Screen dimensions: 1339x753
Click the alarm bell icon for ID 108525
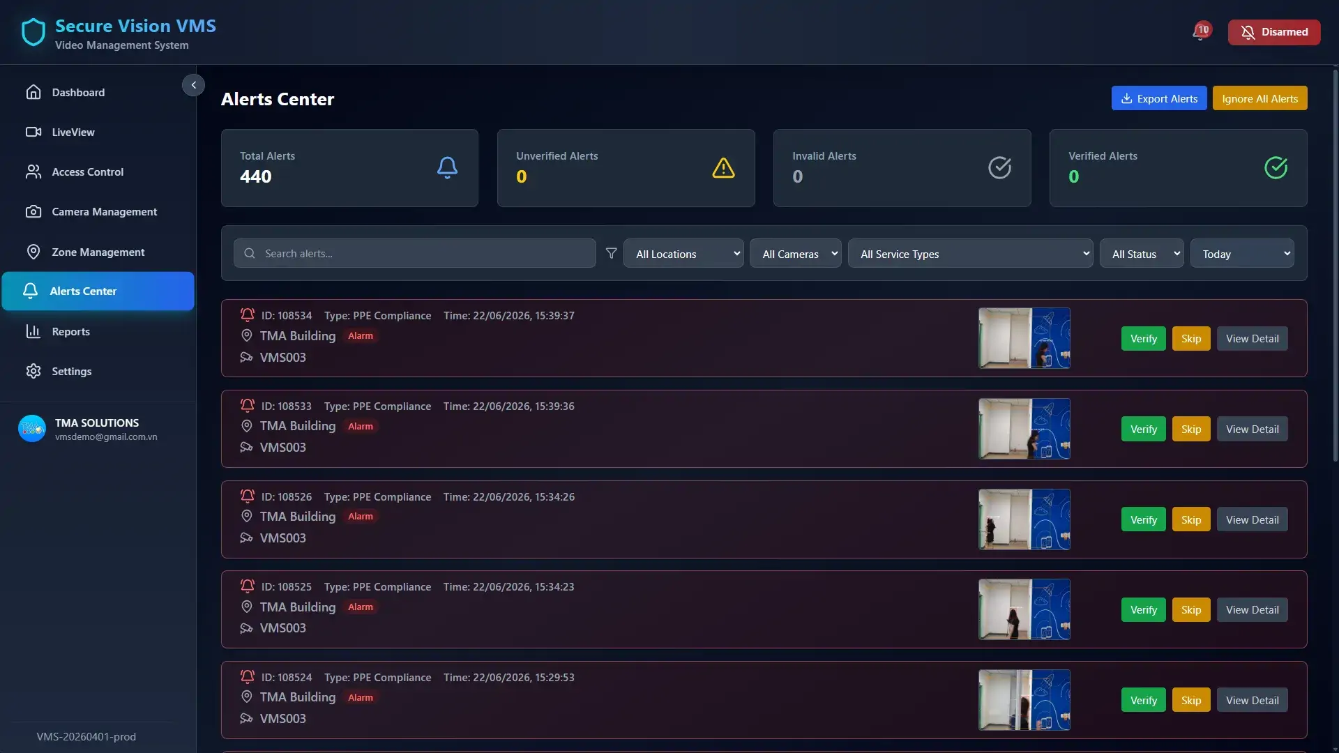click(247, 586)
